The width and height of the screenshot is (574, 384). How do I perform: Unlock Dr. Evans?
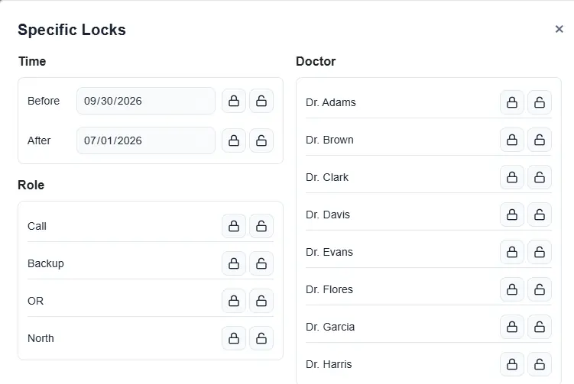tap(540, 252)
